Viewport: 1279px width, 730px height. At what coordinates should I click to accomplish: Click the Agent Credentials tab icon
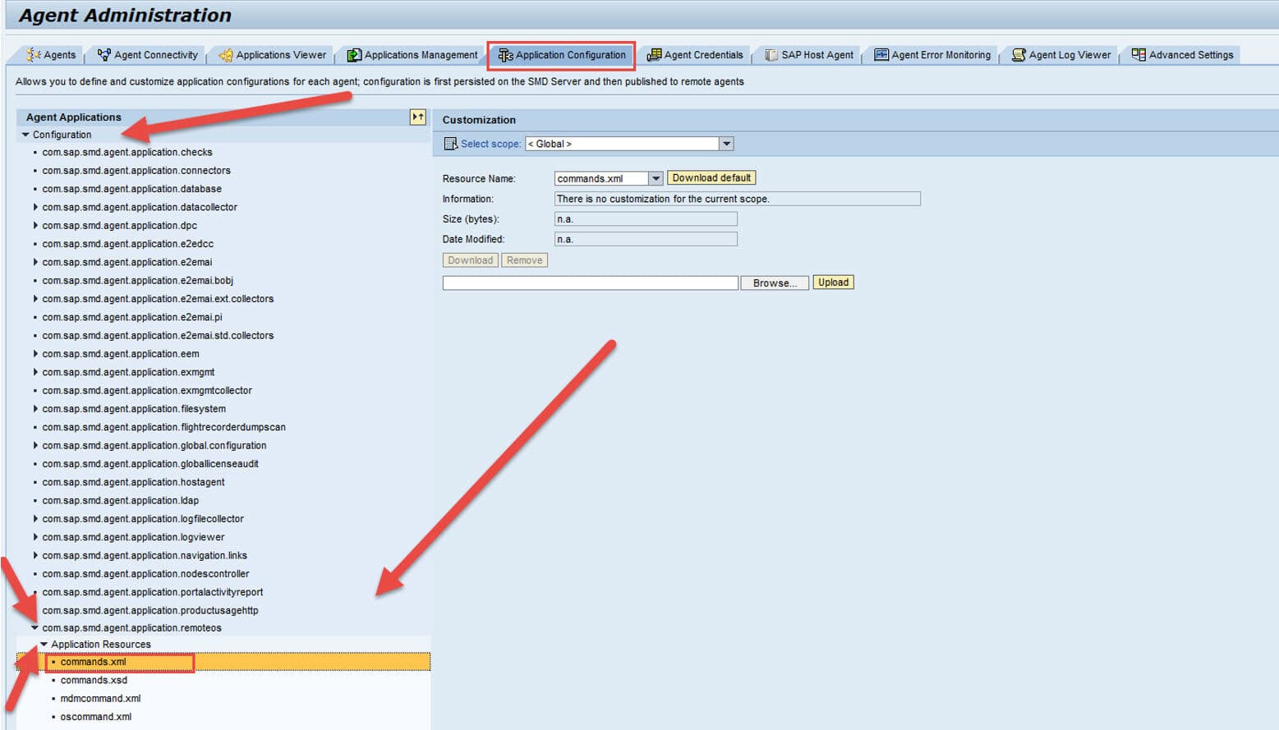[654, 55]
